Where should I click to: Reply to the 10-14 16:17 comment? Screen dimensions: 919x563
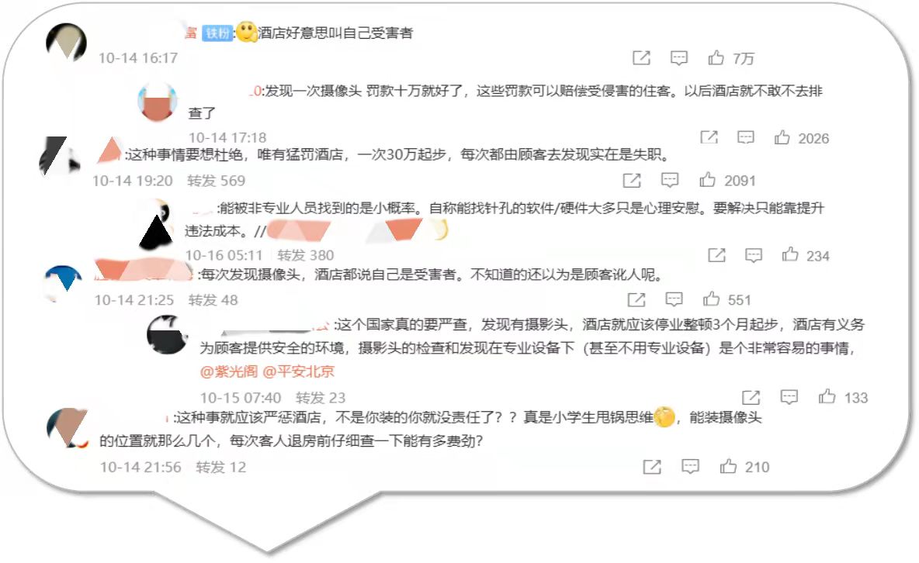[x=678, y=57]
